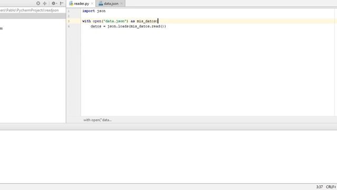Switch to the data.json tab
This screenshot has width=337, height=190.
111,4
